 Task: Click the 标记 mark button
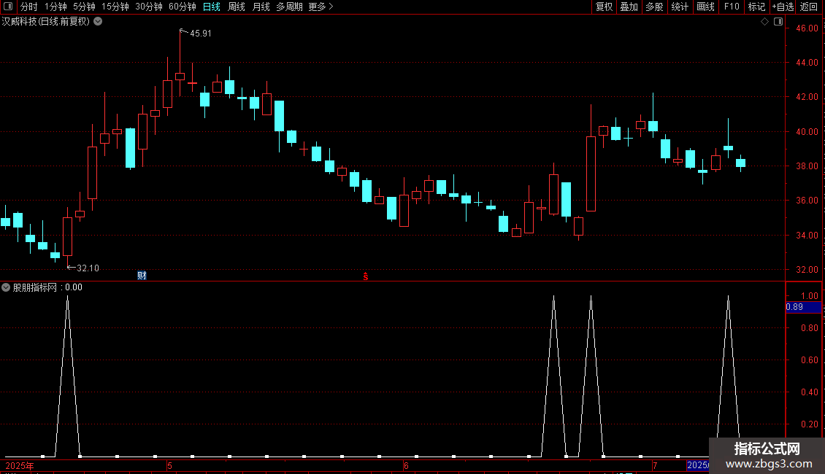(x=756, y=7)
